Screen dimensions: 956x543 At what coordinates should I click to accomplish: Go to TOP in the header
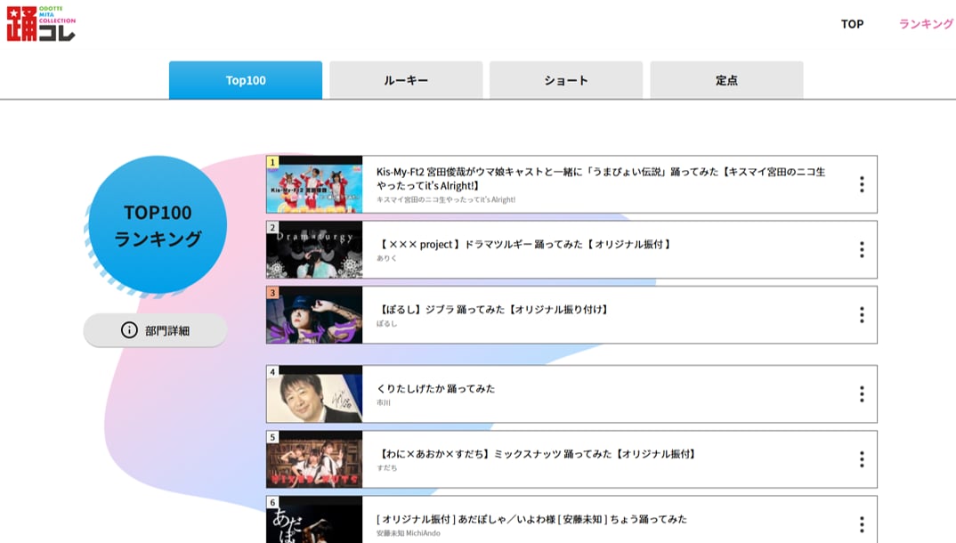pos(852,24)
